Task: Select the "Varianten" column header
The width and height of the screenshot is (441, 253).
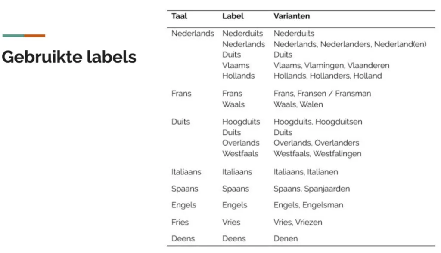Action: [292, 16]
